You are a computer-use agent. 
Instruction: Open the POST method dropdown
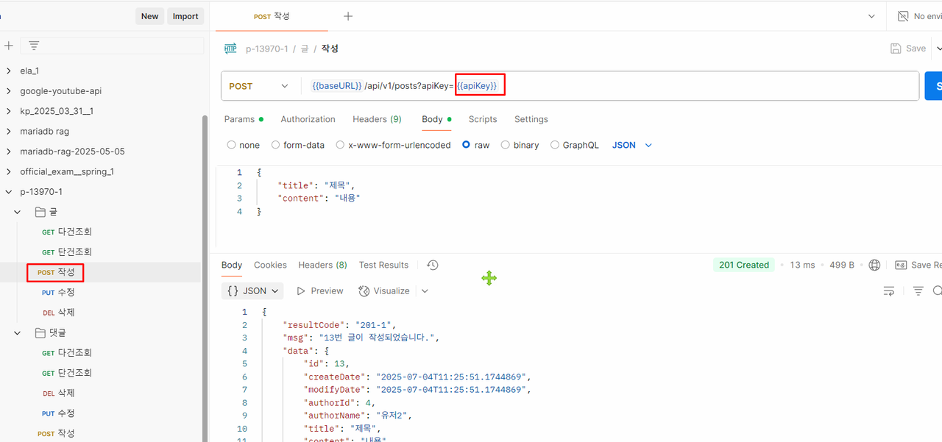[x=260, y=86]
